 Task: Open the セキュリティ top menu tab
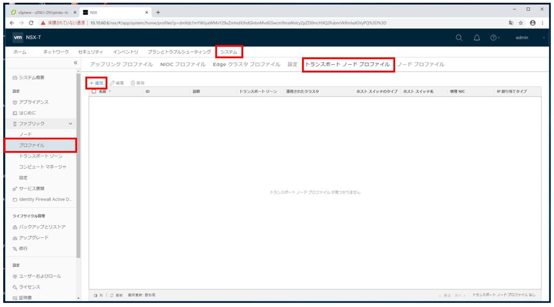tap(90, 52)
